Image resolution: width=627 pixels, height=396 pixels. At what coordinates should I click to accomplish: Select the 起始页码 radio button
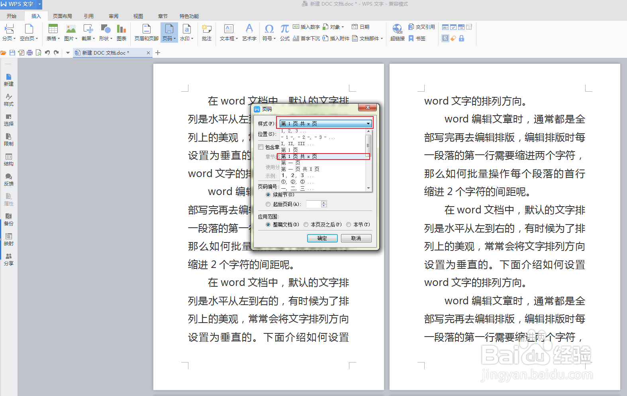pos(268,204)
